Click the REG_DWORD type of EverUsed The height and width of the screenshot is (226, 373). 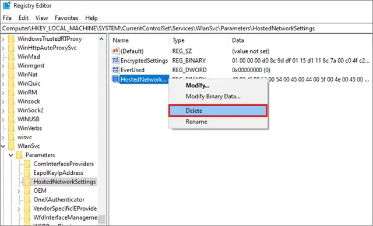(189, 70)
